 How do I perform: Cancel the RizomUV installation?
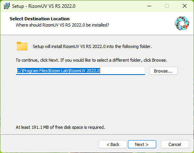(x=175, y=144)
